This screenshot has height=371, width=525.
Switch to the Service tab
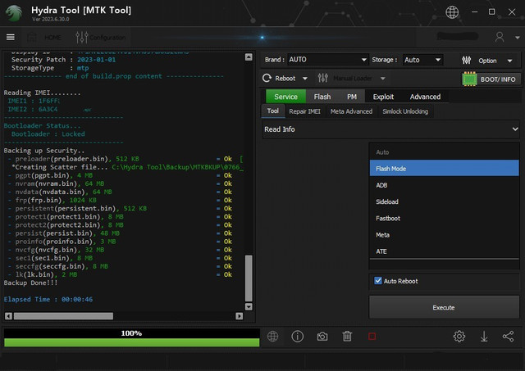point(285,97)
